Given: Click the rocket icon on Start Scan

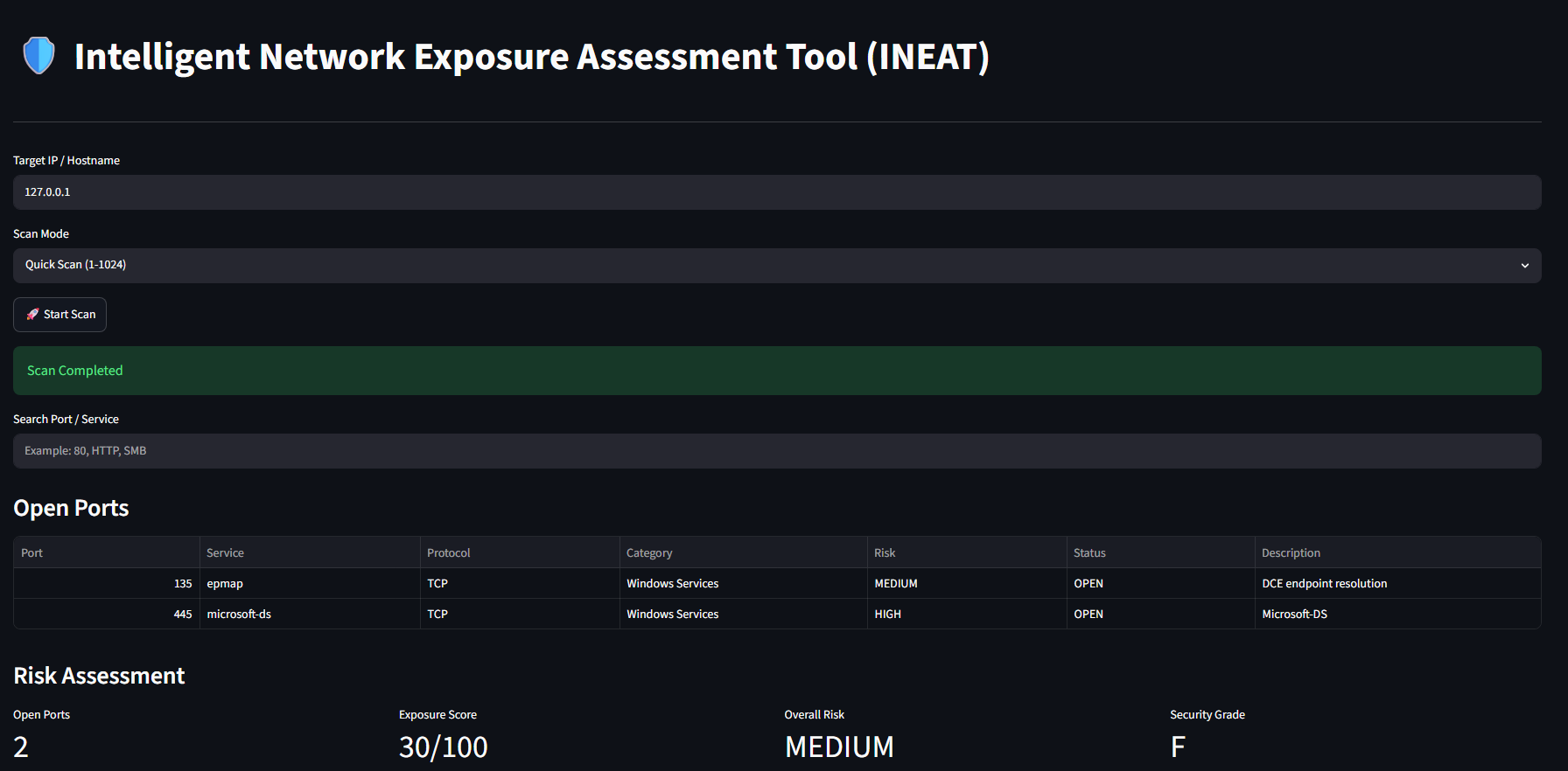Looking at the screenshot, I should (x=32, y=315).
